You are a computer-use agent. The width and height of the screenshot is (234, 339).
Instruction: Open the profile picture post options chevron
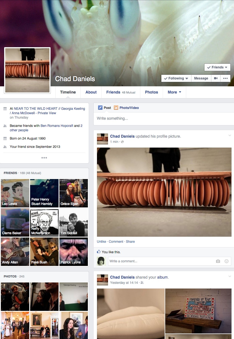click(229, 135)
